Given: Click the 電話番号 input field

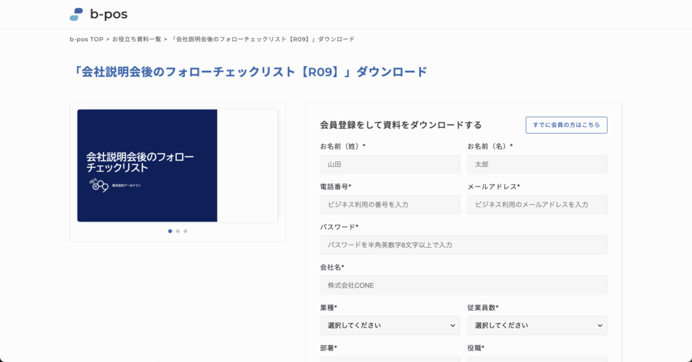Looking at the screenshot, I should pos(390,205).
